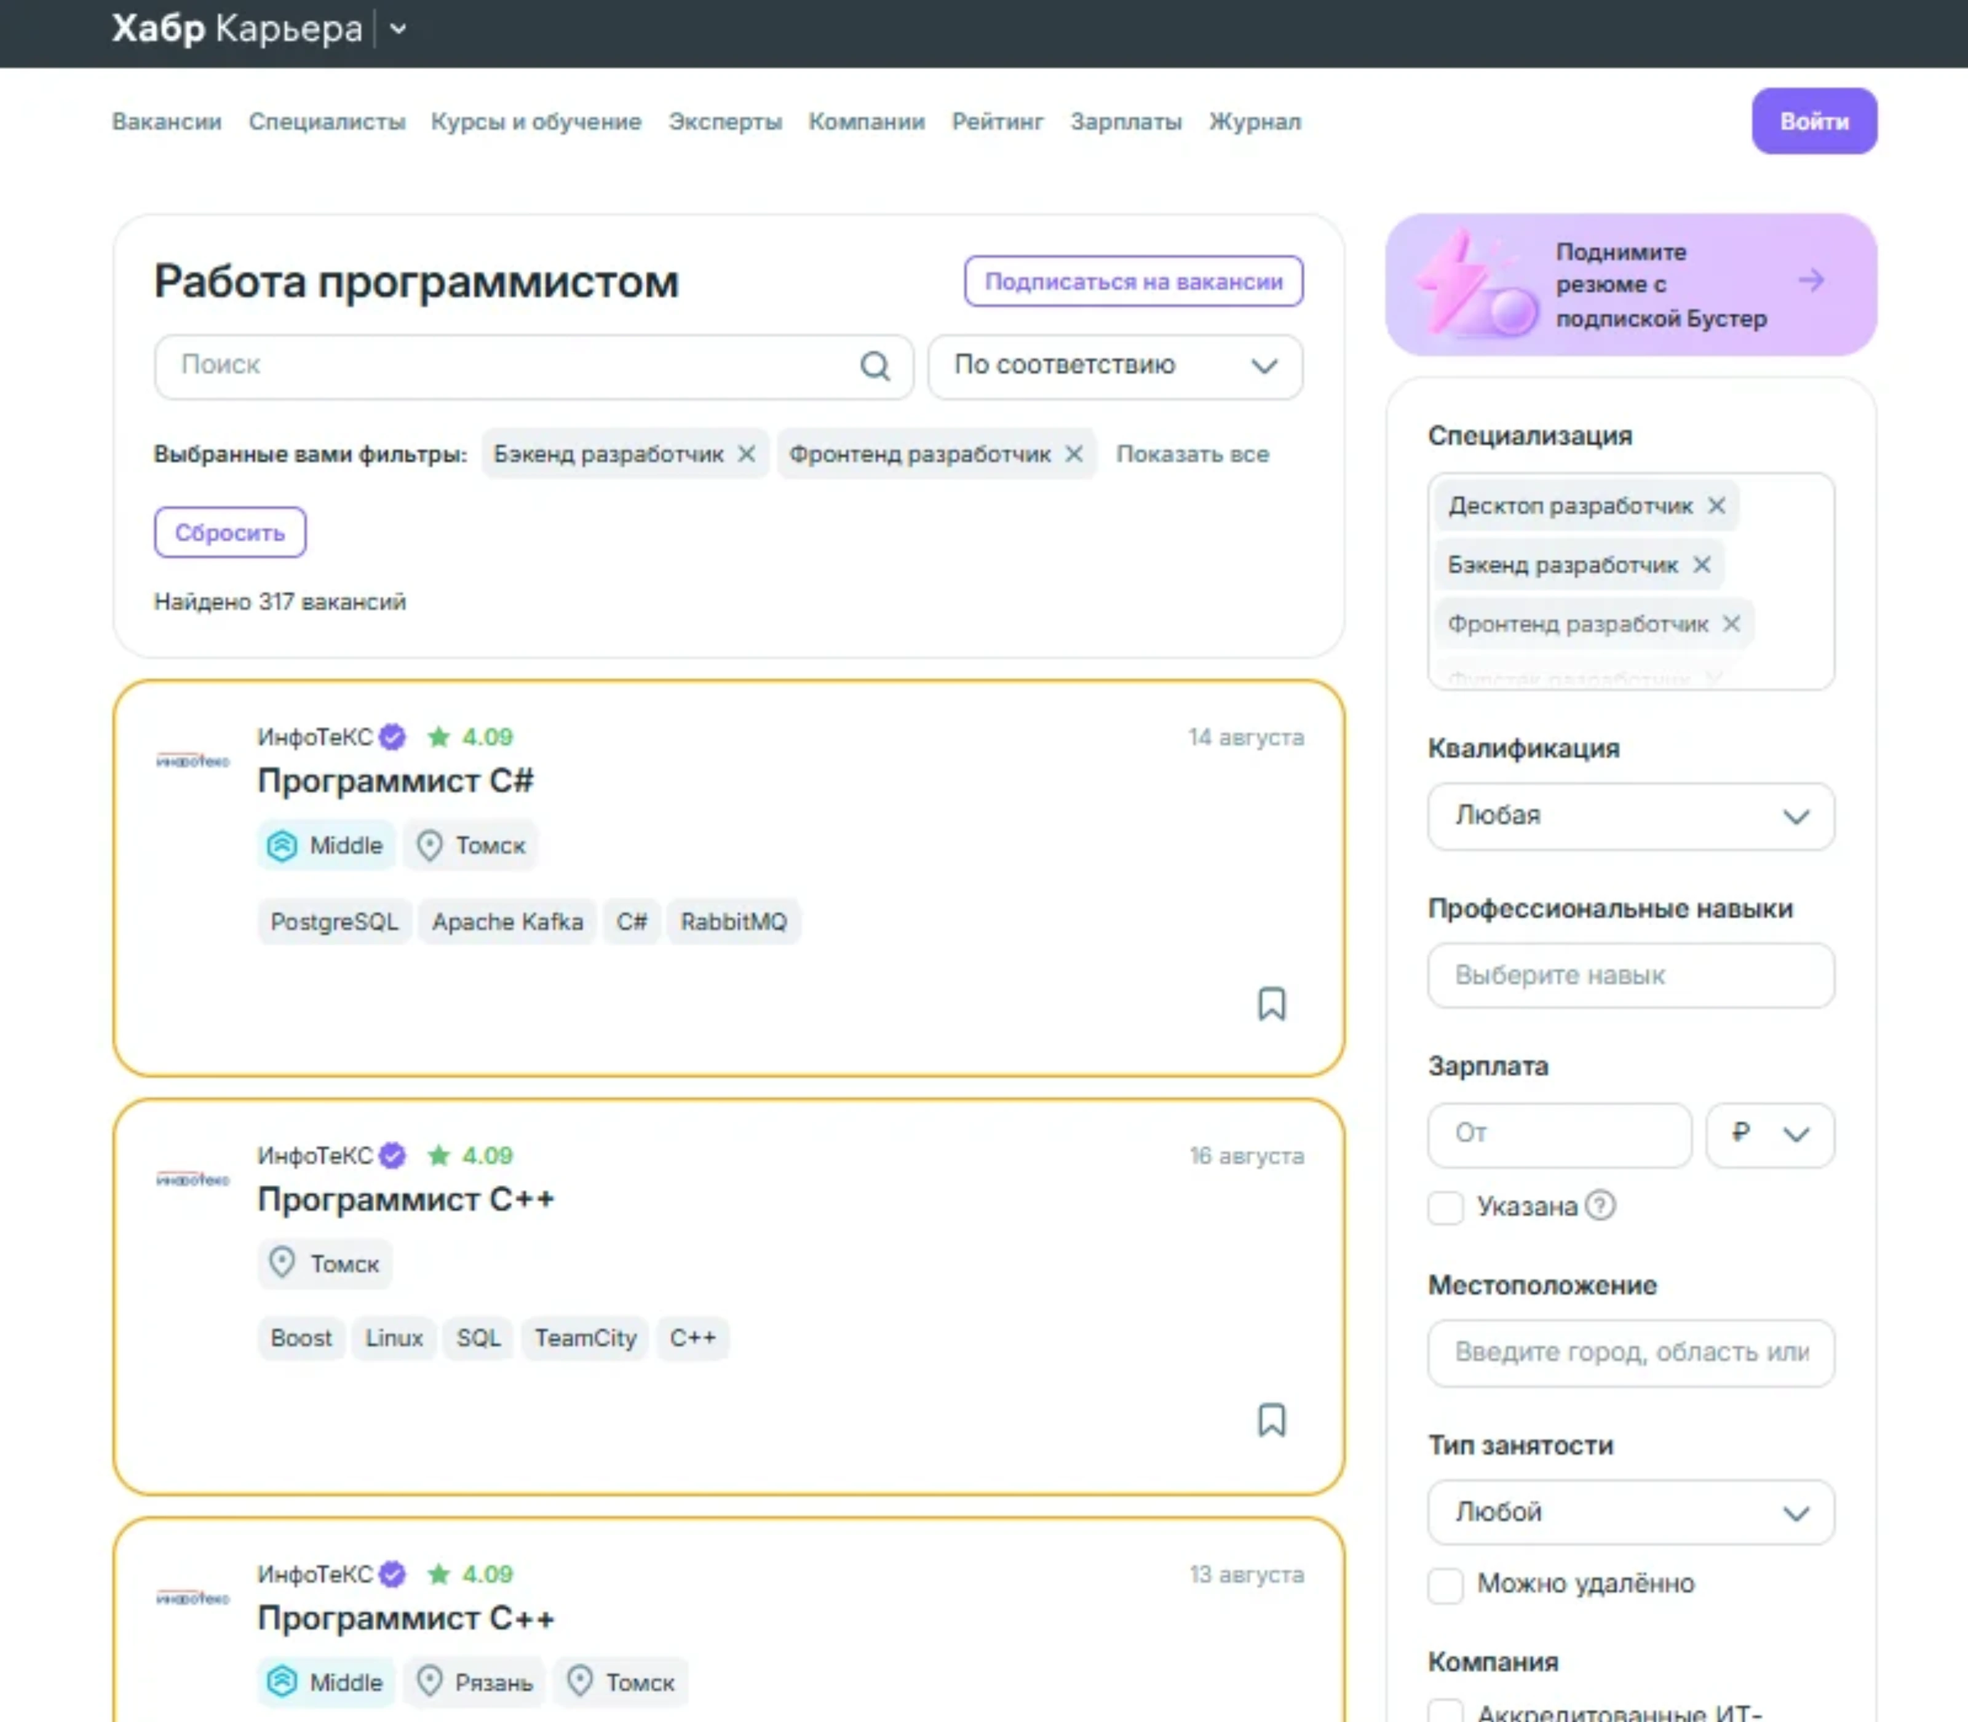Image resolution: width=1968 pixels, height=1722 pixels.
Task: Click the verified badge on Программист C# card
Action: click(392, 737)
